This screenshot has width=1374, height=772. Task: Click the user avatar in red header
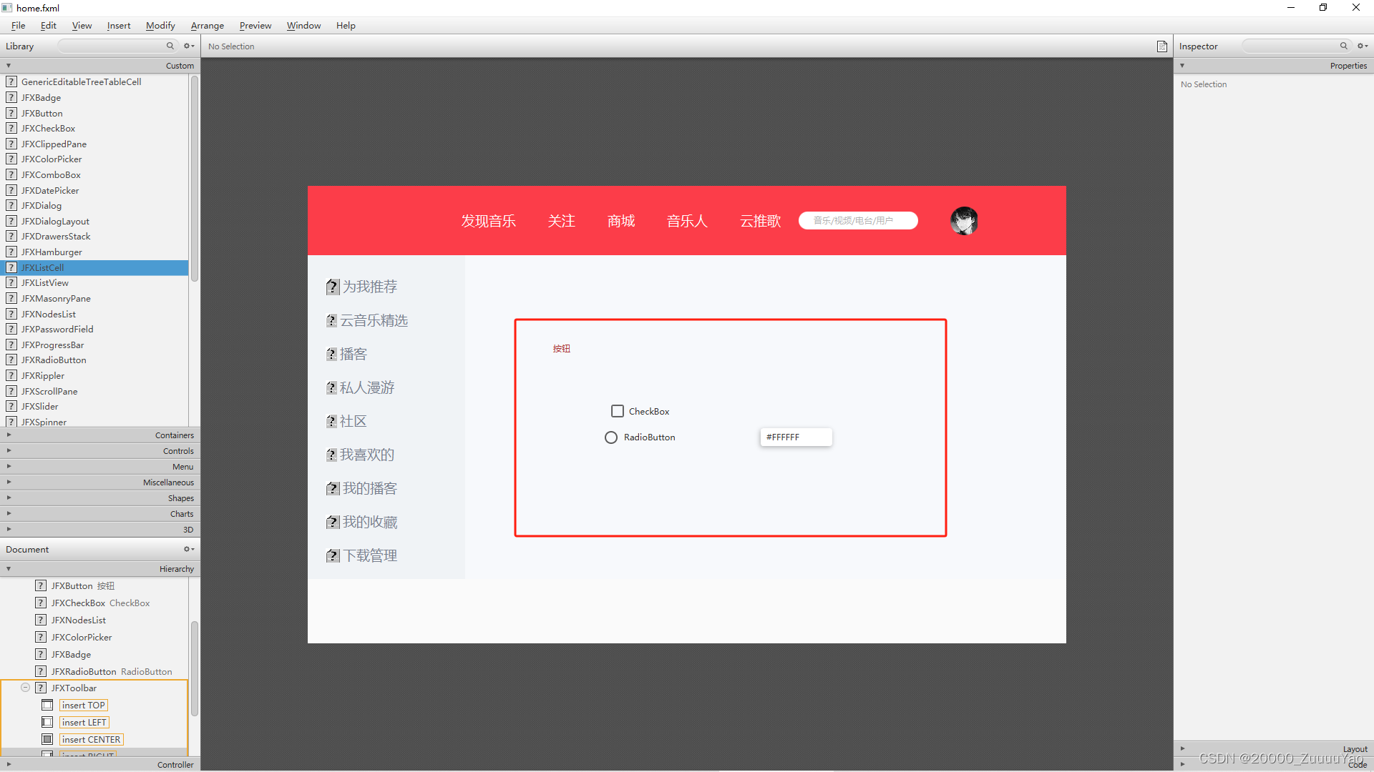click(x=964, y=221)
